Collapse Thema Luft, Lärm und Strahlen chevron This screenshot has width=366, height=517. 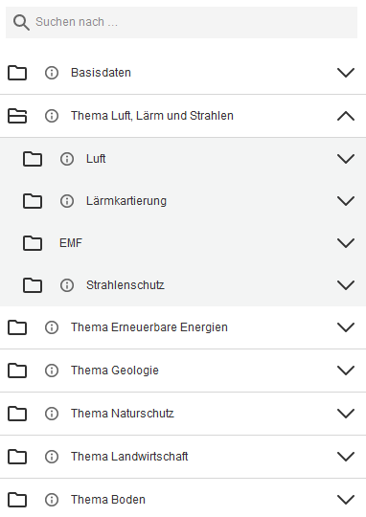click(346, 116)
